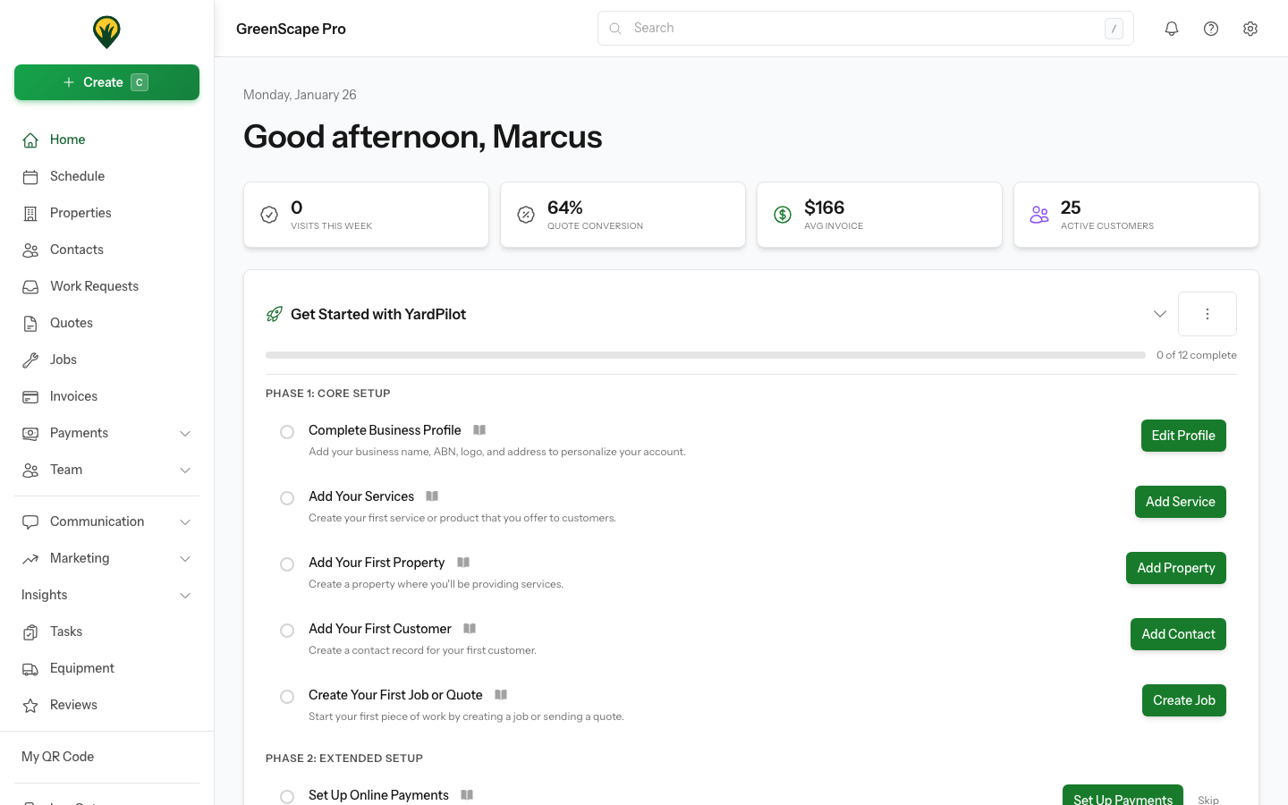This screenshot has height=805, width=1288.
Task: Open settings with the gear icon
Action: tap(1250, 28)
